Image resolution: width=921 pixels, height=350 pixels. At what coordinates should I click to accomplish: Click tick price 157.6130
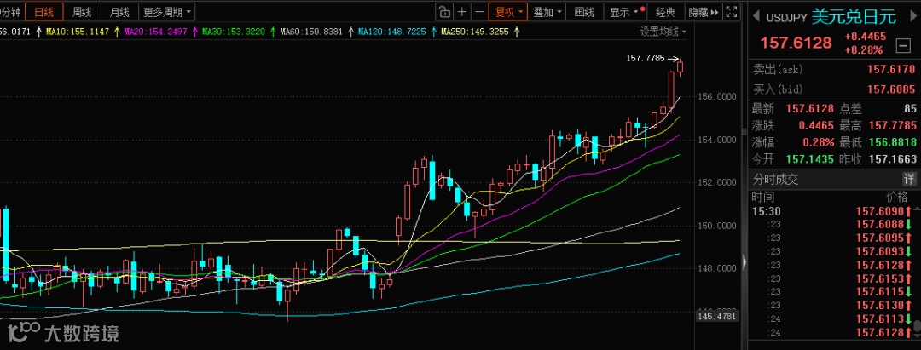[x=880, y=306]
